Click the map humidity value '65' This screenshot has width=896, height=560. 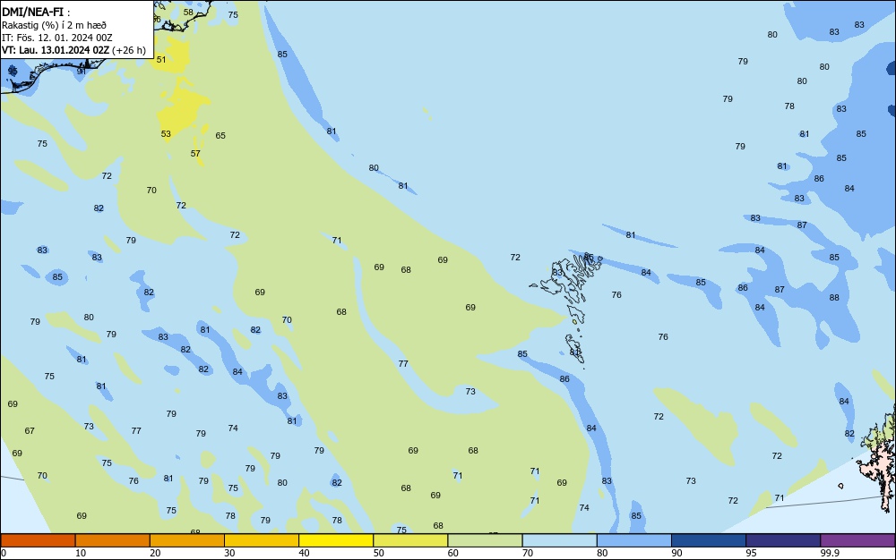point(220,136)
